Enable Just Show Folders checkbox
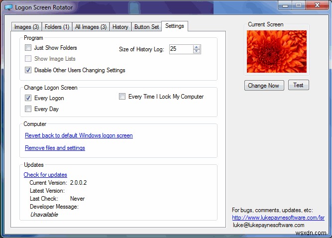This screenshot has height=238, width=332. (28, 48)
